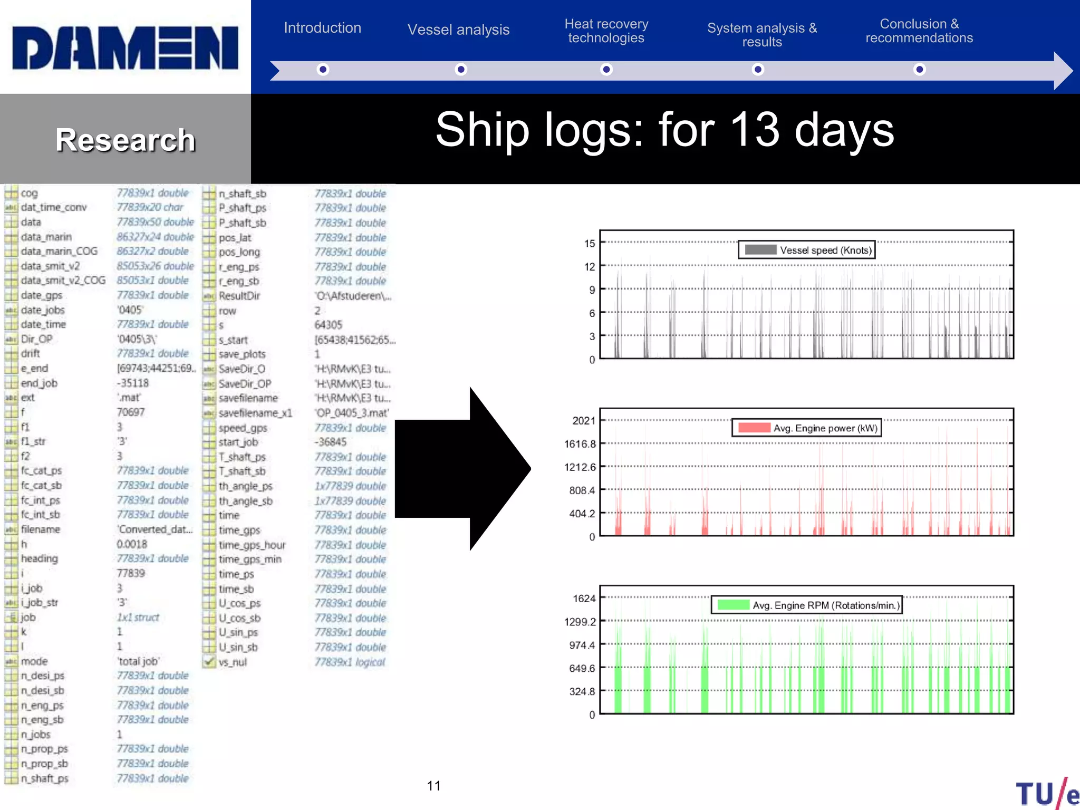
Task: Click the char icon beside ext
Action: [11, 398]
